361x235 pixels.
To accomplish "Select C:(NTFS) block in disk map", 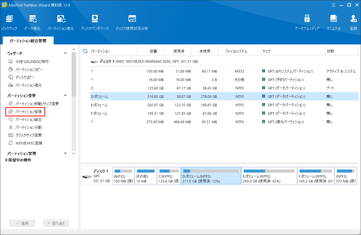I will (x=169, y=176).
